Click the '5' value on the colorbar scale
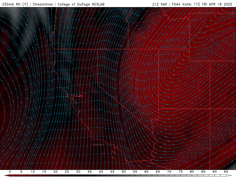 tap(21, 172)
